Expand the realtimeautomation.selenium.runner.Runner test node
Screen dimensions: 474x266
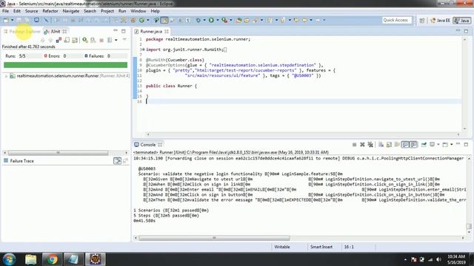tap(6, 76)
